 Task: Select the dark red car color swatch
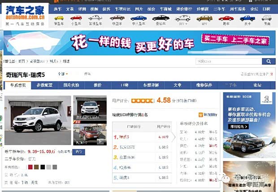click(30, 167)
